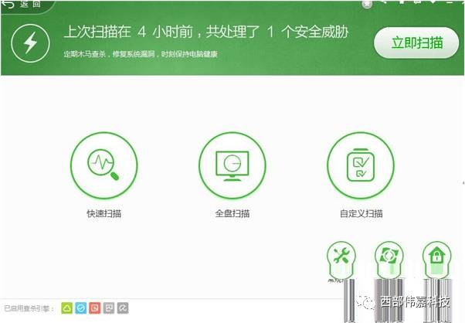The image size is (465, 323).
Task: Click the last scan summary headline
Action: (206, 32)
